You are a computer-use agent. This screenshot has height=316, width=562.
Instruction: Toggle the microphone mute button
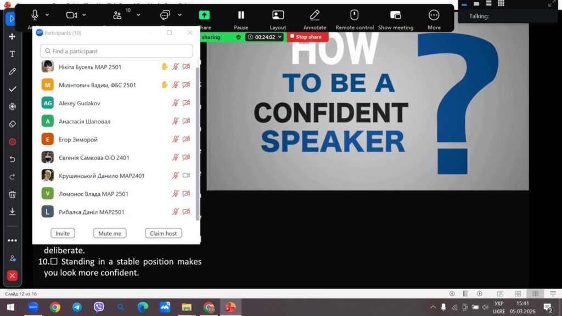click(x=35, y=15)
